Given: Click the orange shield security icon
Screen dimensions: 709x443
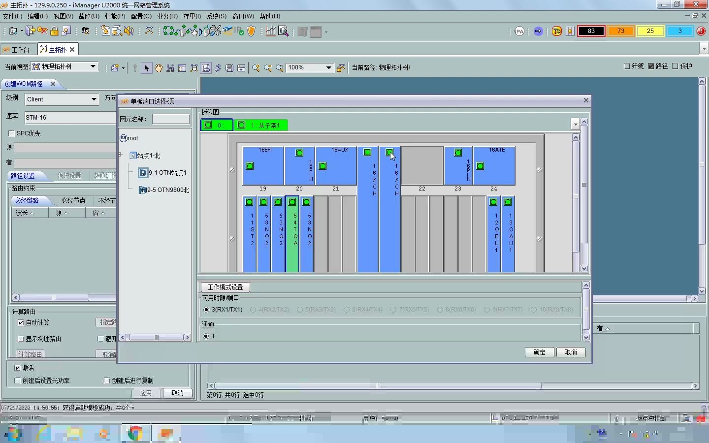Looking at the screenshot, I should 251,31.
